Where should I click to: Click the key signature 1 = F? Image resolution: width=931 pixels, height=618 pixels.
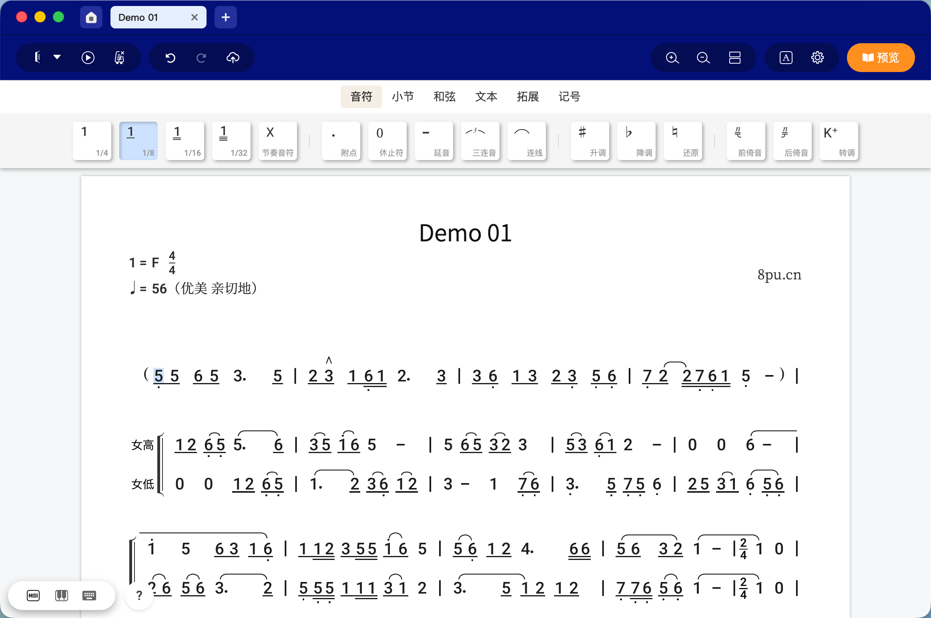(x=144, y=263)
